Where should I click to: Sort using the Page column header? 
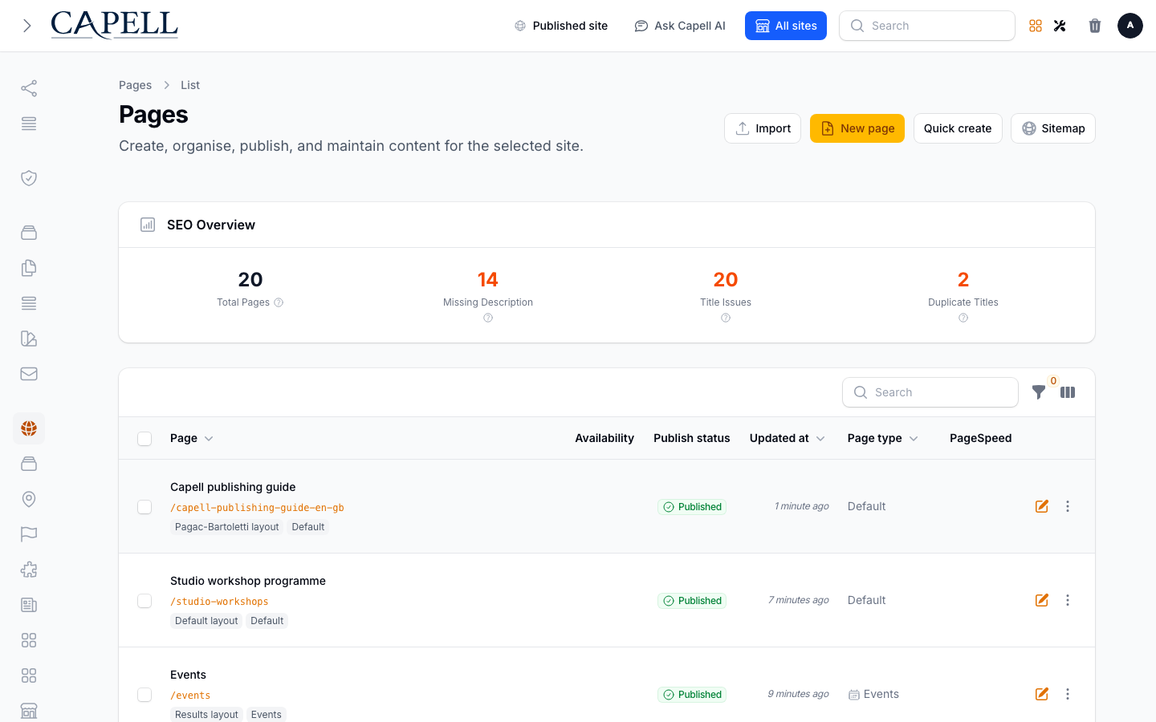[192, 438]
